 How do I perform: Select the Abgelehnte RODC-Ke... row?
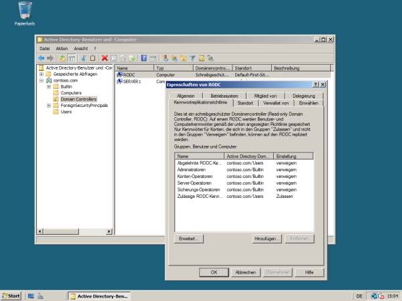pyautogui.click(x=244, y=163)
